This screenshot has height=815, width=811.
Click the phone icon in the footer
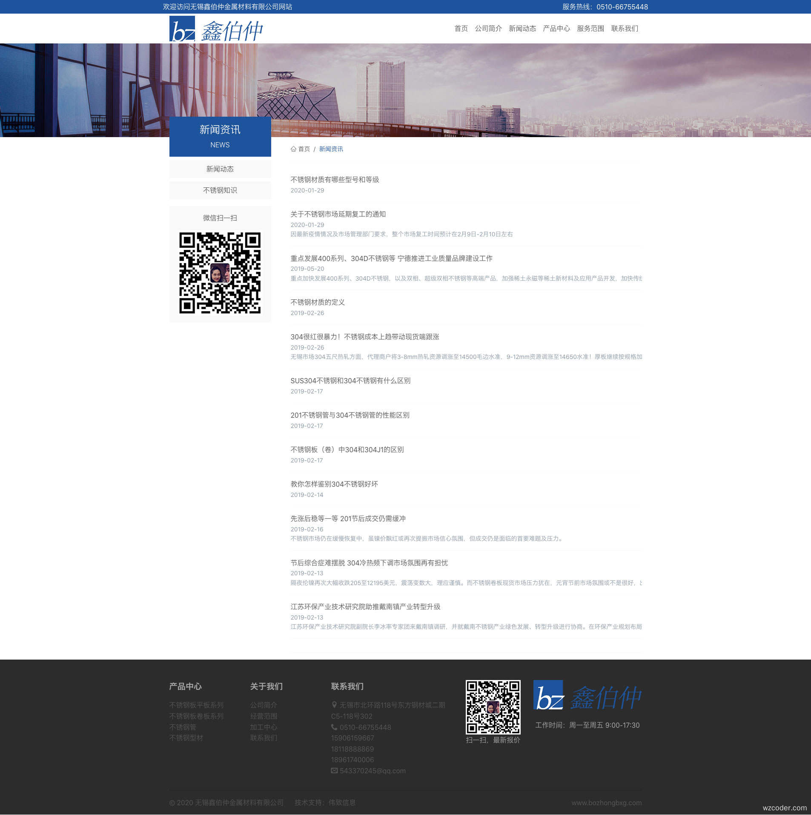point(334,727)
